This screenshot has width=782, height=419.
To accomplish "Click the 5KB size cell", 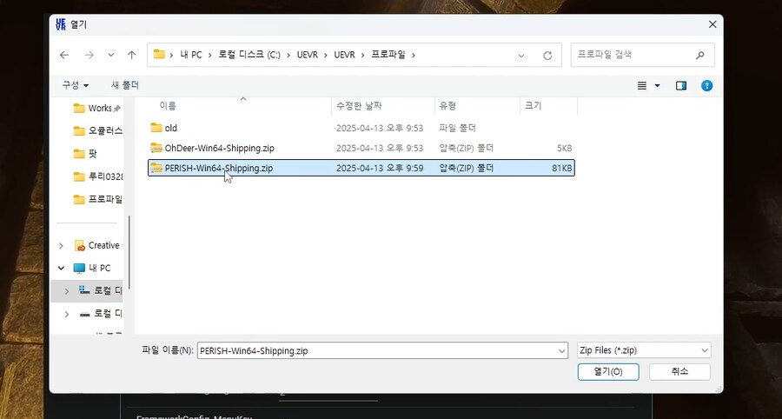I will click(565, 148).
